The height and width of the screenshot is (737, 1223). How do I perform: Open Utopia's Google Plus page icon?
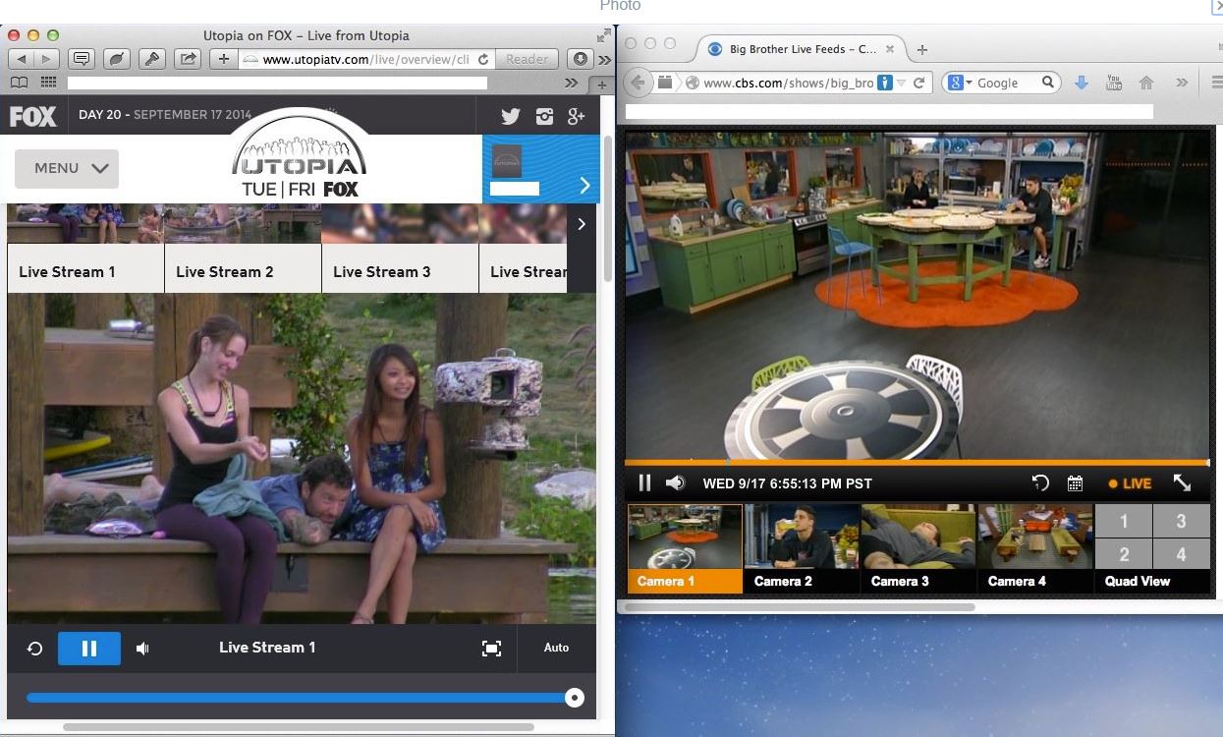pos(577,117)
